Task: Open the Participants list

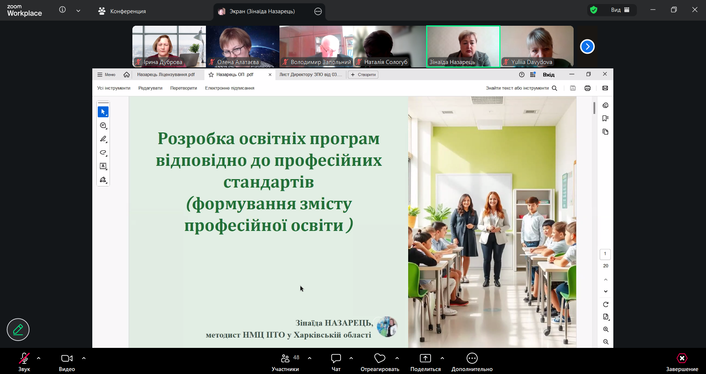Action: [x=285, y=358]
